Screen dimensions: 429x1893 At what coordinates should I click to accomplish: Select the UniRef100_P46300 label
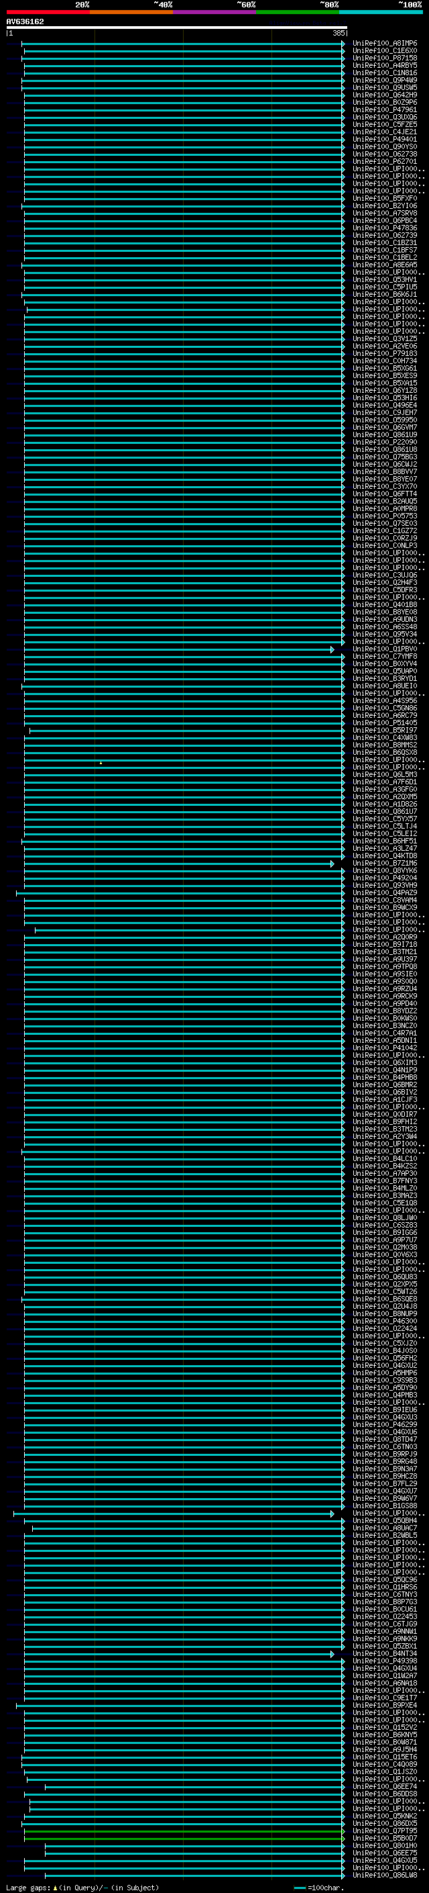coord(385,1322)
